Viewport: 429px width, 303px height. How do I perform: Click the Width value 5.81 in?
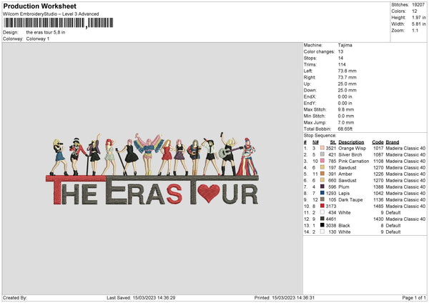tap(419, 24)
